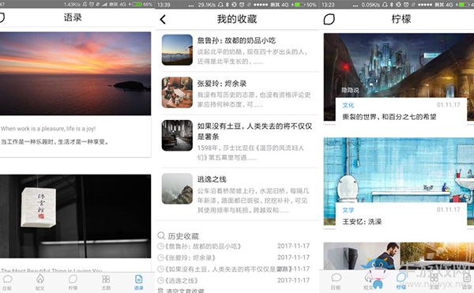Image resolution: width=474 pixels, height=293 pixels.
Task: Open 日报 tab in right 柠檬 screen
Action: pyautogui.click(x=336, y=282)
